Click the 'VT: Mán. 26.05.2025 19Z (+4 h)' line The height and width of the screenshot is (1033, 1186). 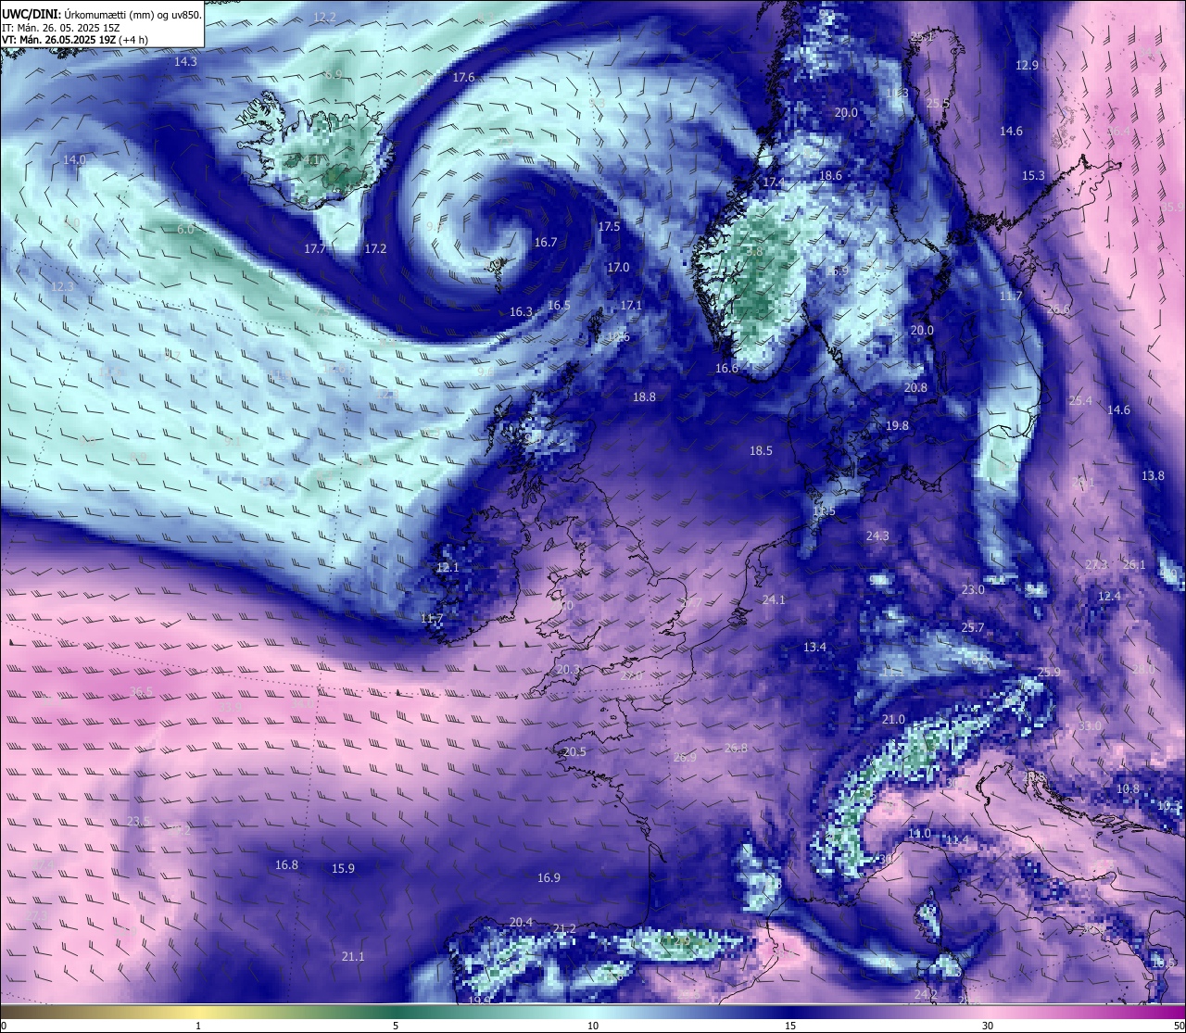pos(75,40)
